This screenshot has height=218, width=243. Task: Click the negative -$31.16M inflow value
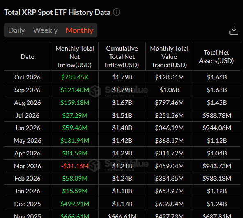coord(75,166)
